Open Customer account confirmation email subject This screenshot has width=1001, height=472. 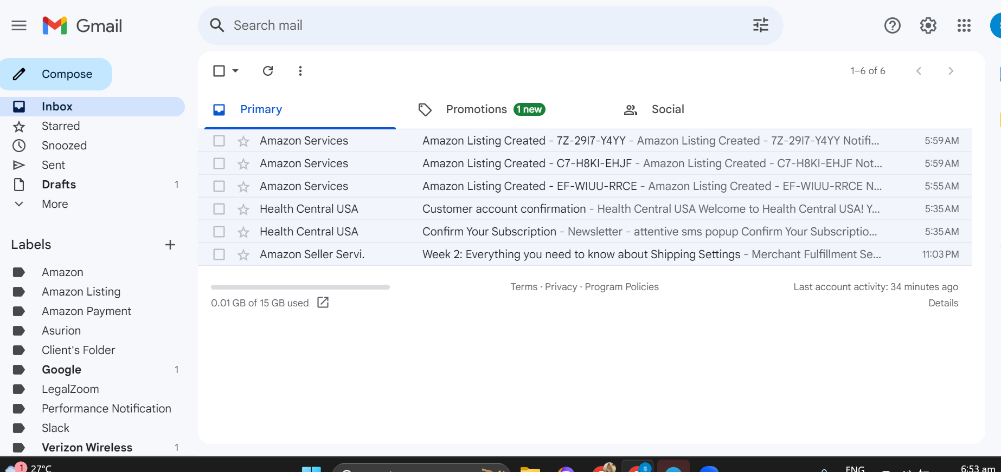(x=504, y=209)
